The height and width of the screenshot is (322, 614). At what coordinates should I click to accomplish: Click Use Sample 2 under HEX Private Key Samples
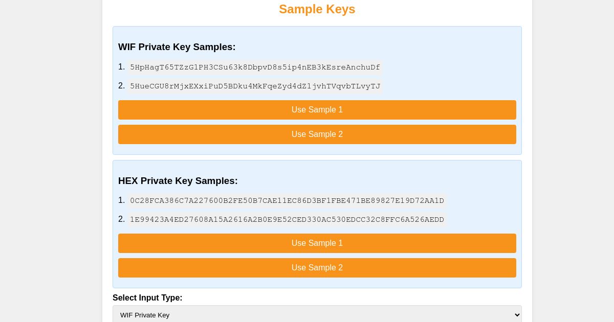[317, 268]
